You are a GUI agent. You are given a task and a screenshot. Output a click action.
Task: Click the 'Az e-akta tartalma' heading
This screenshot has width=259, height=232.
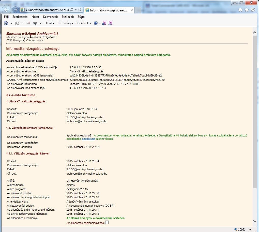point(21,95)
